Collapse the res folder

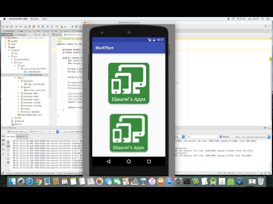[x=15, y=78]
